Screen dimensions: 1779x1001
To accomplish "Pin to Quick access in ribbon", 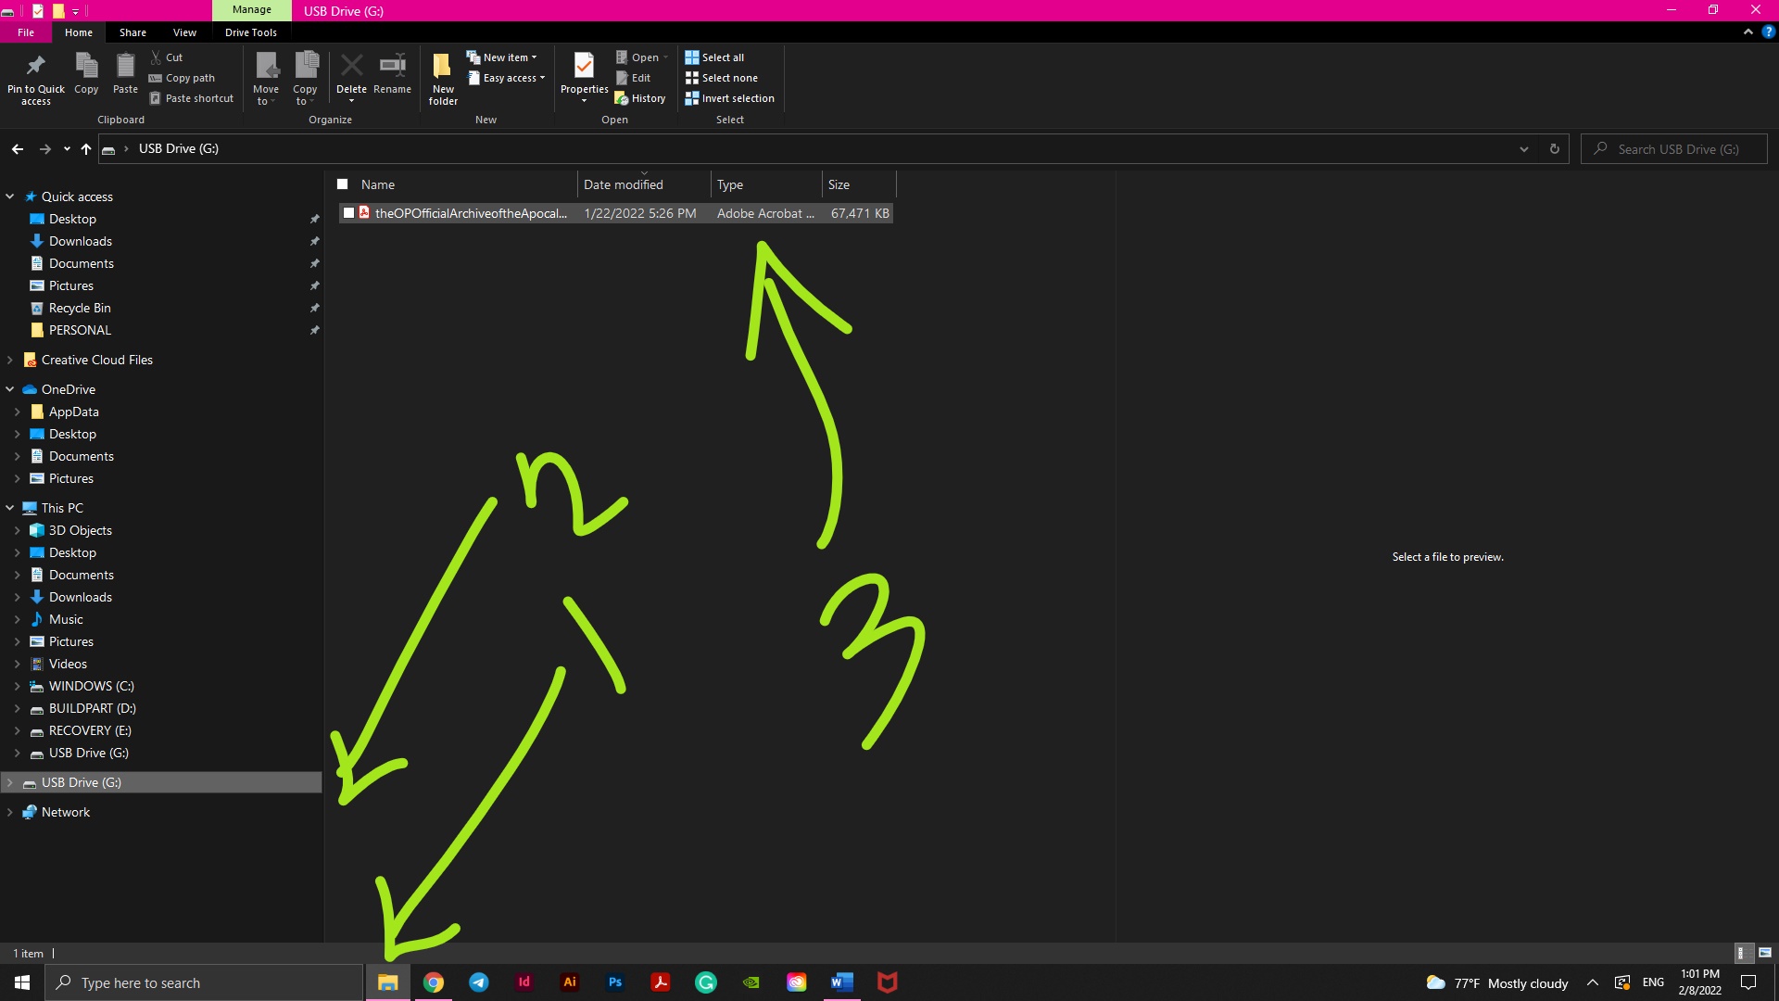I will pyautogui.click(x=36, y=79).
